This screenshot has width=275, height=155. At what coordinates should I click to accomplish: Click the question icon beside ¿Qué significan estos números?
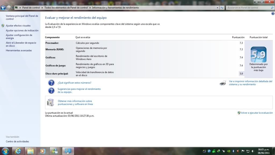click(x=51, y=83)
